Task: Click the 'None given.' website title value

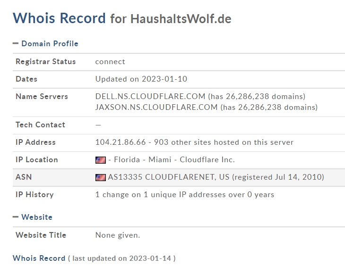Action: pos(118,235)
